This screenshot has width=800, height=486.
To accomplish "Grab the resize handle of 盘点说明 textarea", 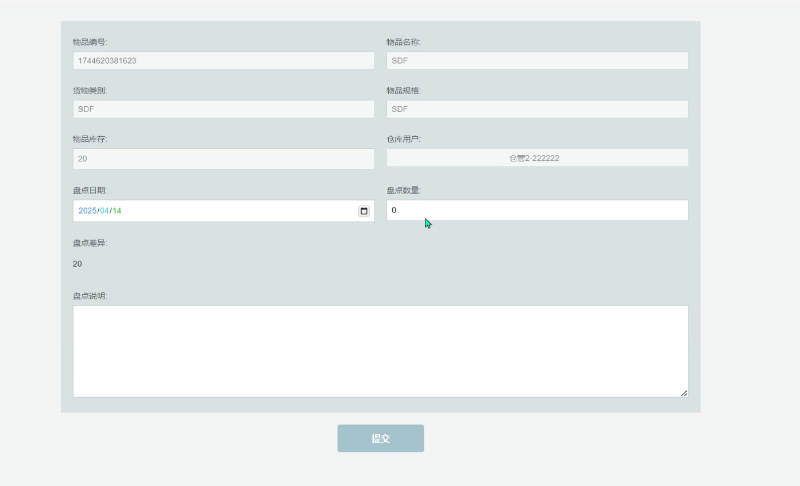I will click(x=683, y=393).
